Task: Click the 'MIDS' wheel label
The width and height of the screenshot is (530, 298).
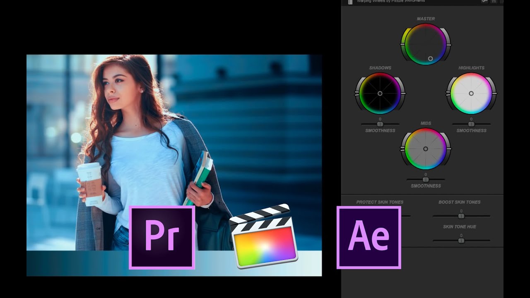Action: 426,123
